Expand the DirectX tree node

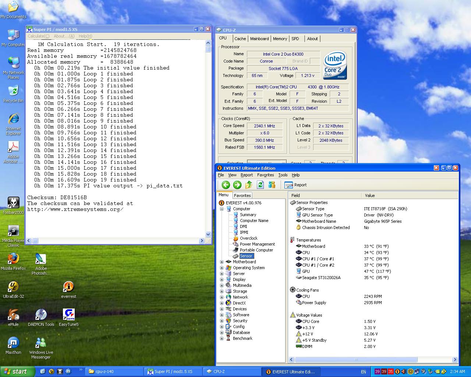click(x=222, y=303)
